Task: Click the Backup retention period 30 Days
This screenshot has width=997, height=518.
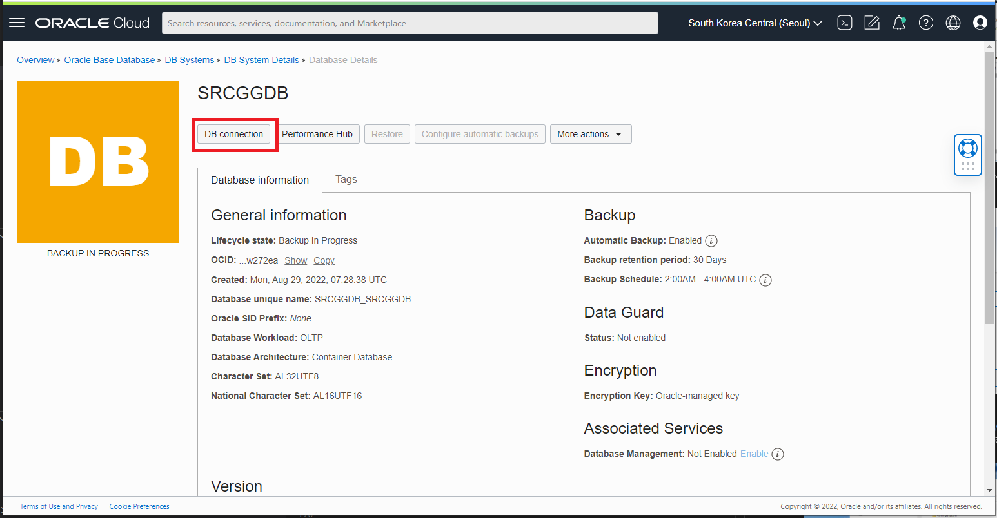Action: (709, 260)
